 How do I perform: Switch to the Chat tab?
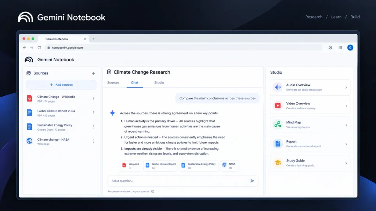pos(134,82)
